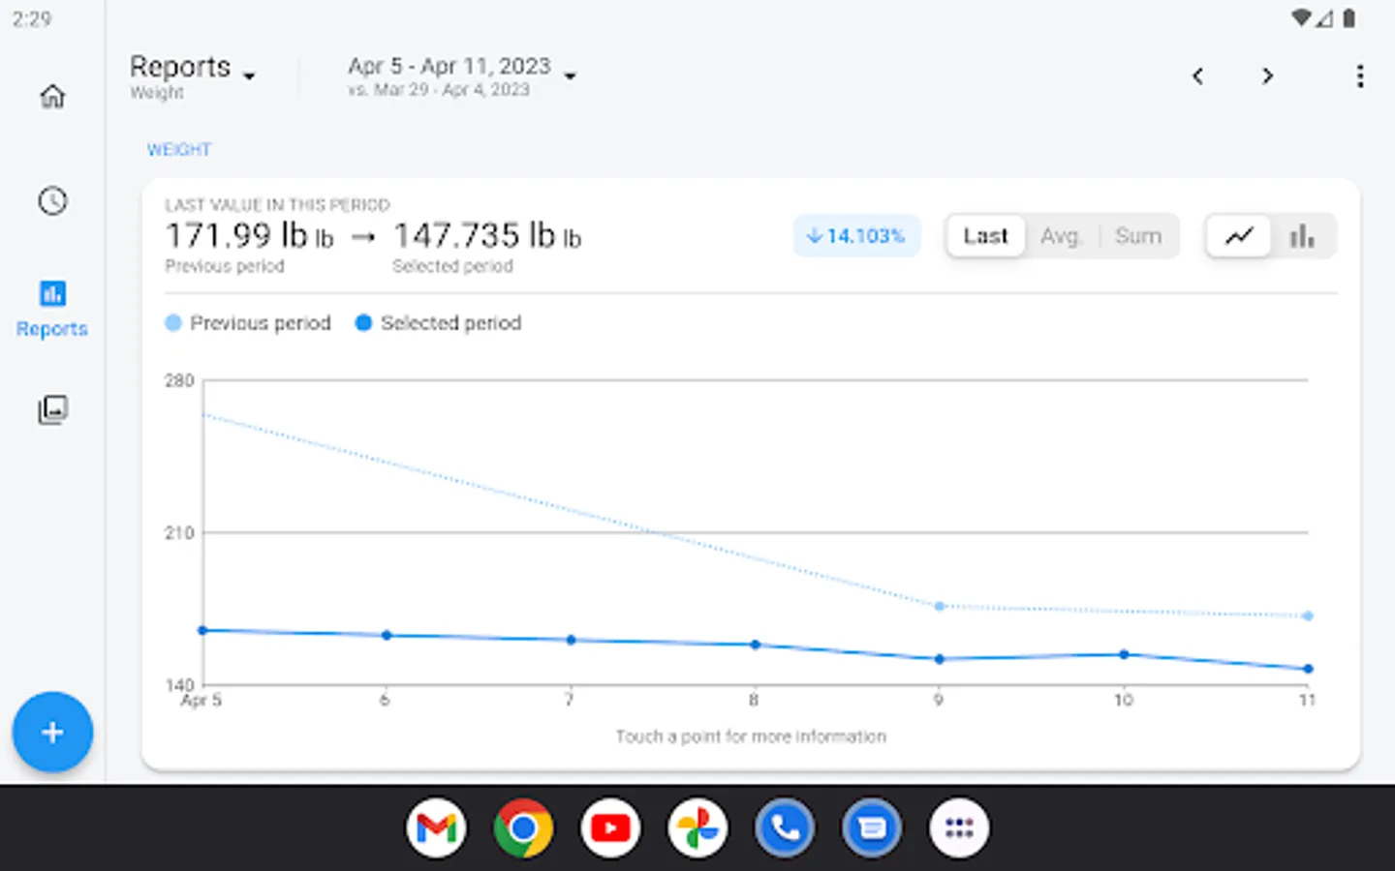Viewport: 1395px width, 871px height.
Task: Click the Selected period legend dot
Action: 363,323
